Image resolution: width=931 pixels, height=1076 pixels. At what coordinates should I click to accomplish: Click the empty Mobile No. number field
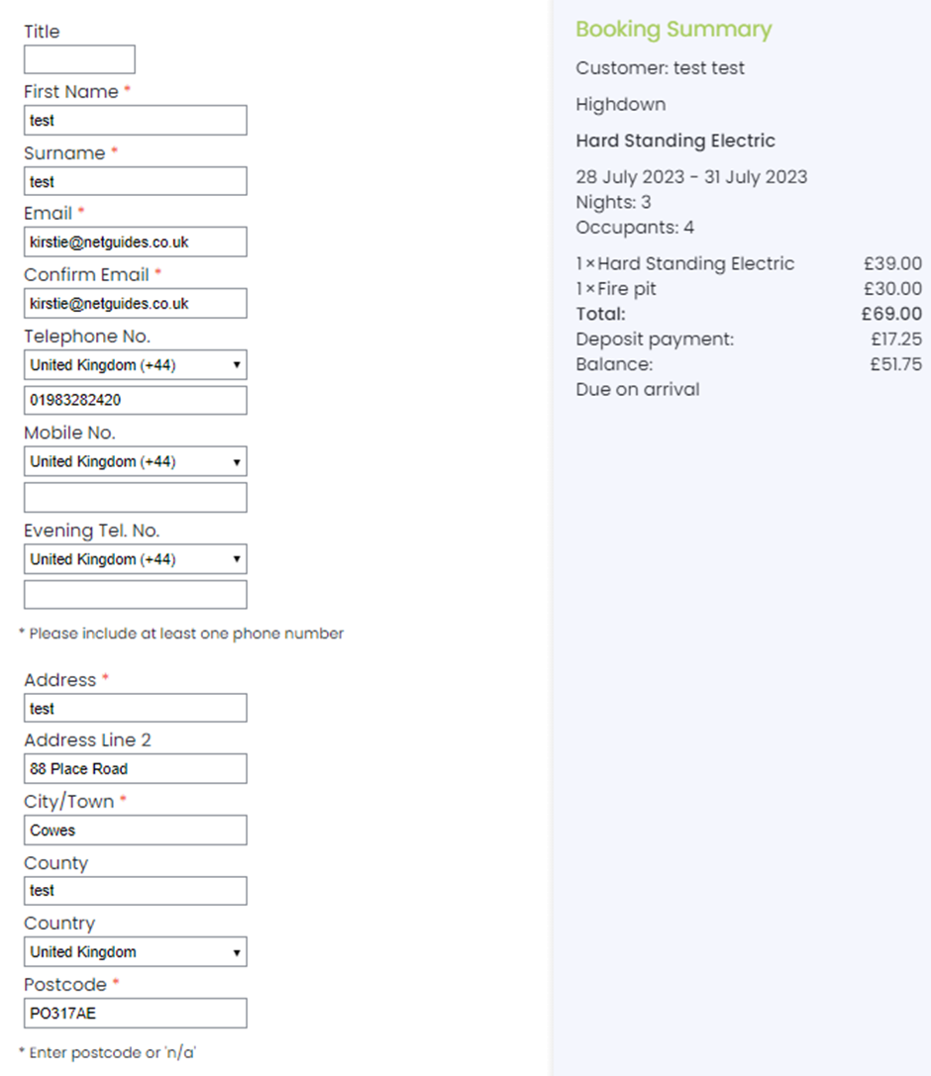coord(135,498)
